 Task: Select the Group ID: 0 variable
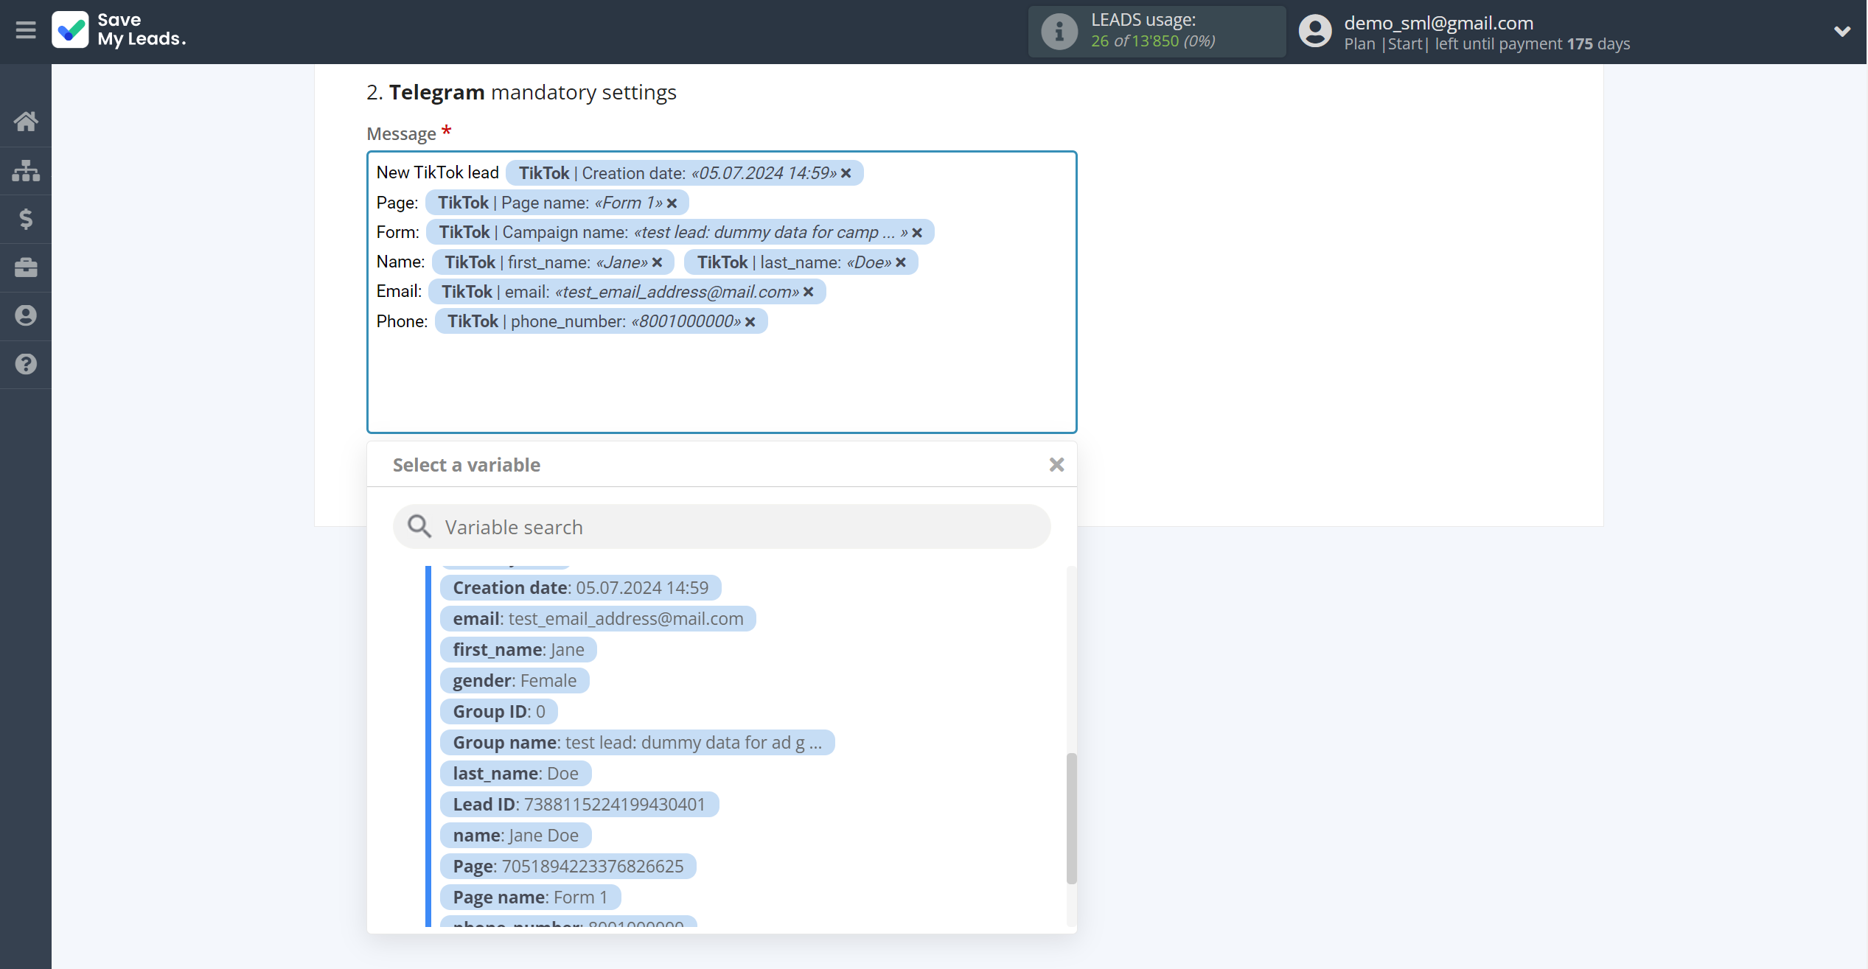coord(499,712)
